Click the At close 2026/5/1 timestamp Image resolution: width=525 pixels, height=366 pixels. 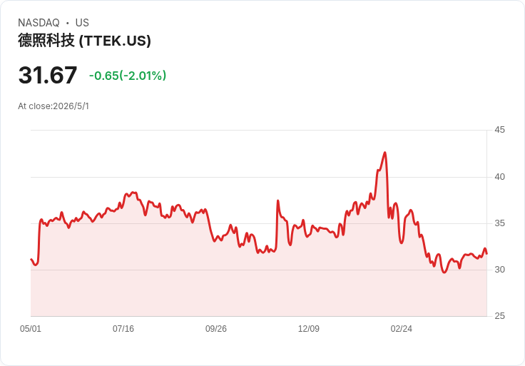(53, 106)
